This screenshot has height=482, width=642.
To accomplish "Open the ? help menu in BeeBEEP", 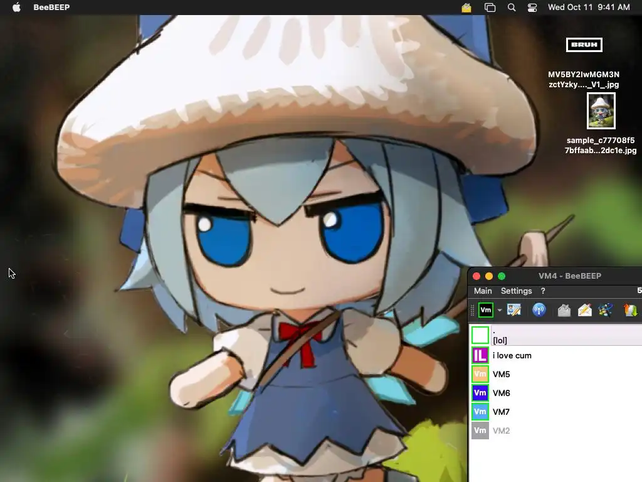I will (543, 291).
